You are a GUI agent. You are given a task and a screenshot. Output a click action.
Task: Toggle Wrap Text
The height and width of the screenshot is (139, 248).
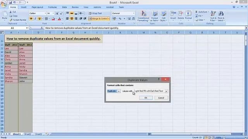tap(95, 14)
